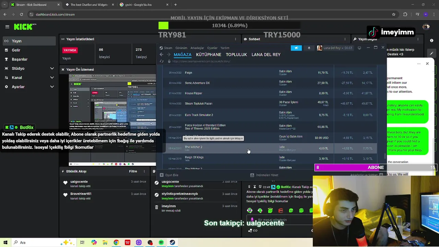Switch Steam to Big Picture mode icon
Viewport: 439px width, 247px height.
click(x=359, y=48)
